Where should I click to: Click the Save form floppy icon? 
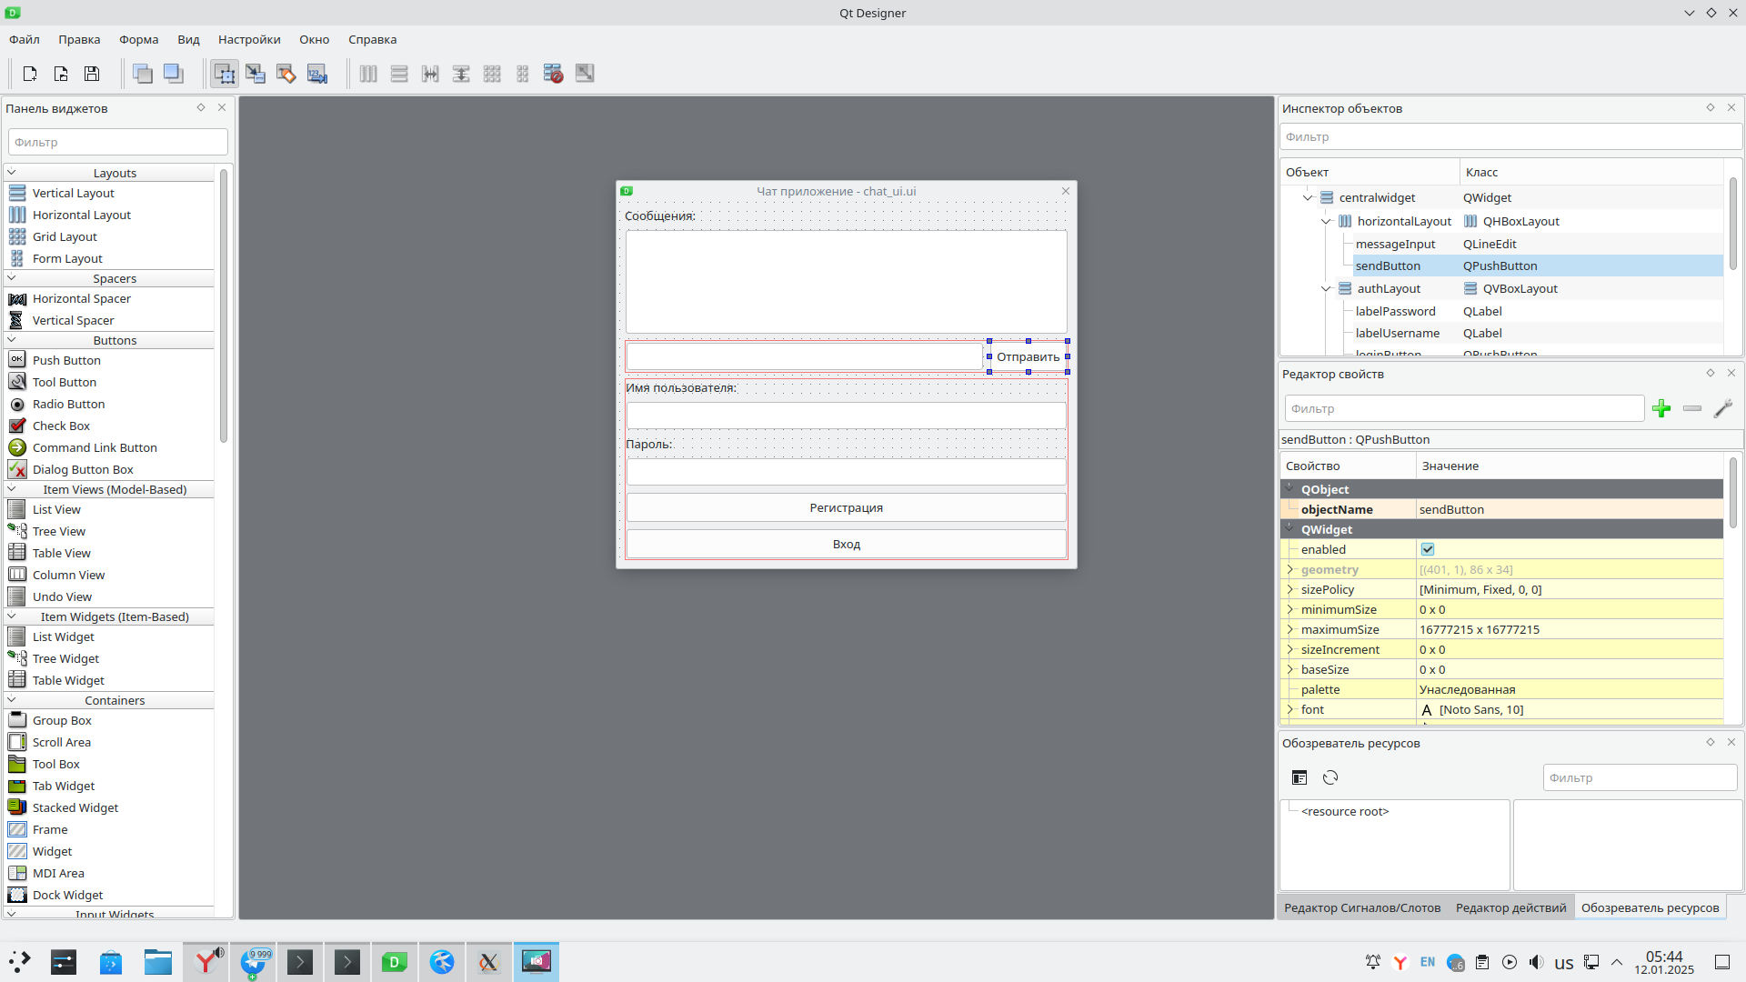tap(92, 74)
